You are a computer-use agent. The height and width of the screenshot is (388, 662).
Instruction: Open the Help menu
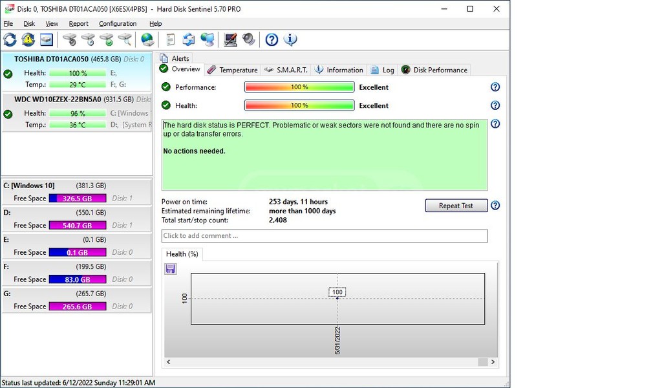coord(155,24)
